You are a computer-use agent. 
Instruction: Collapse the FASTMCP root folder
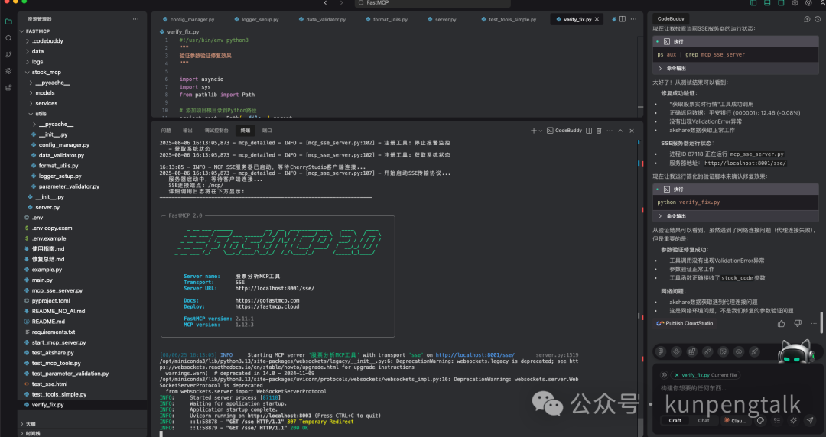pyautogui.click(x=22, y=31)
